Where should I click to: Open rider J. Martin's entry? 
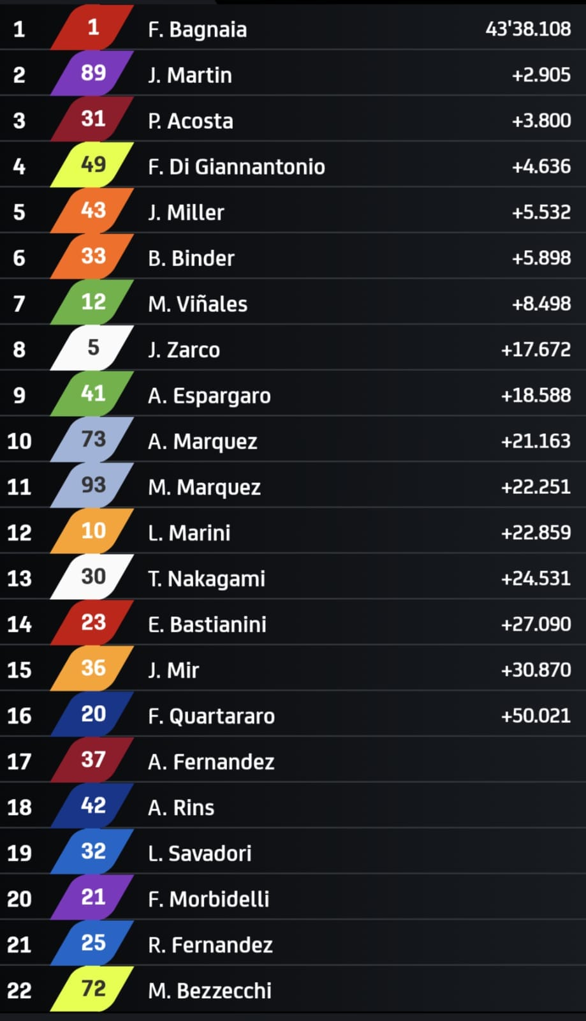189,75
